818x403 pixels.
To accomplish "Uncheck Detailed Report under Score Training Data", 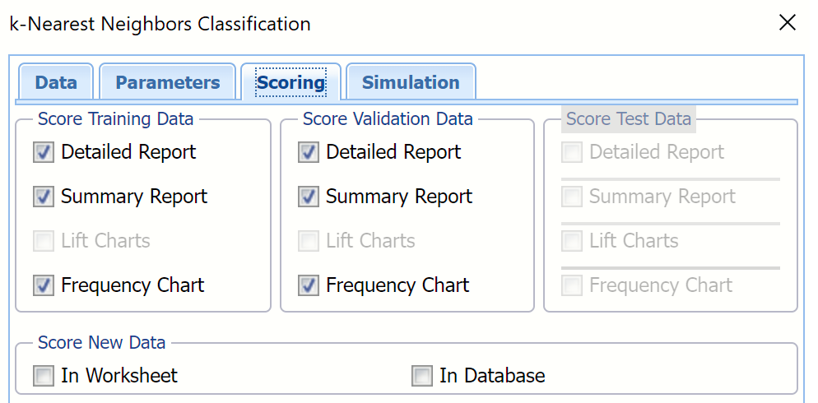I will (x=44, y=152).
